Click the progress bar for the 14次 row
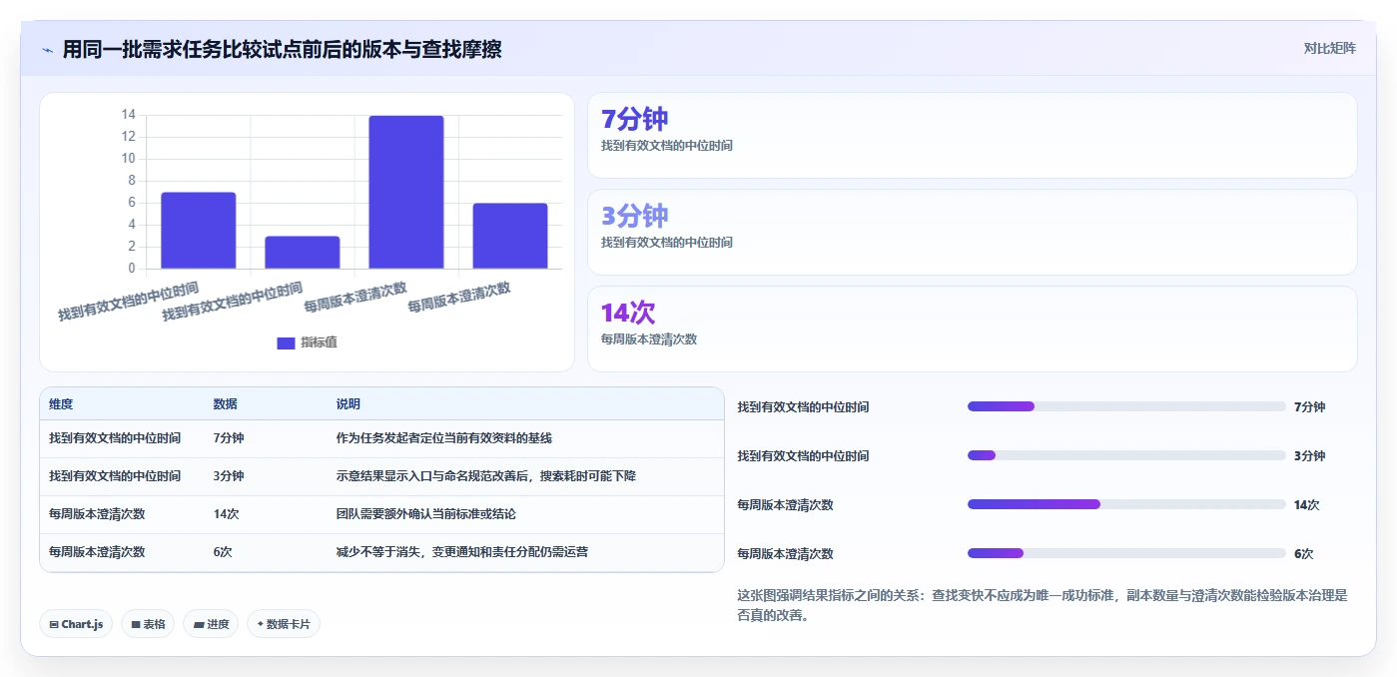The width and height of the screenshot is (1397, 677). (x=1126, y=504)
